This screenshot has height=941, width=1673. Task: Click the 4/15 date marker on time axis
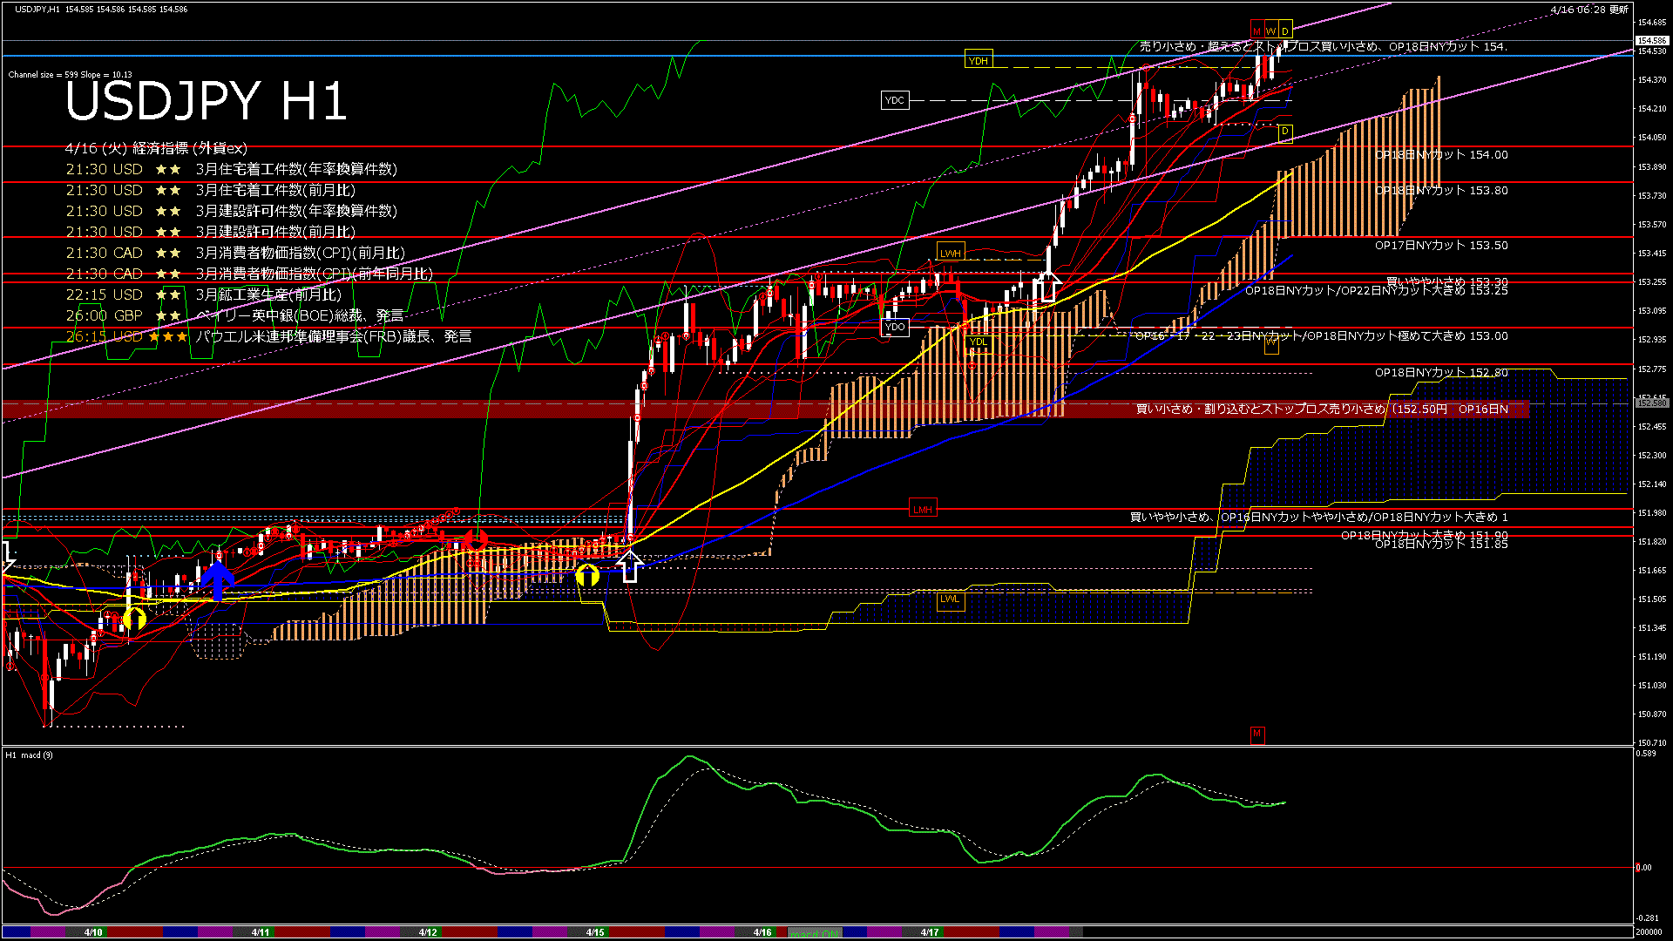pos(595,932)
